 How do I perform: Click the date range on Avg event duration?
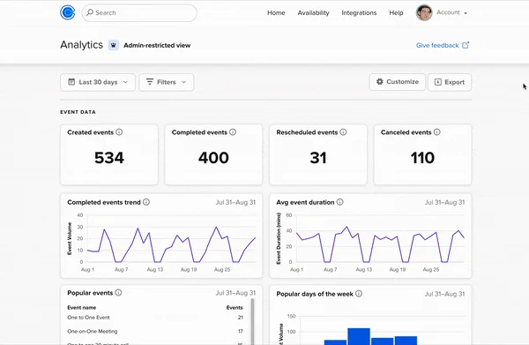tap(444, 202)
